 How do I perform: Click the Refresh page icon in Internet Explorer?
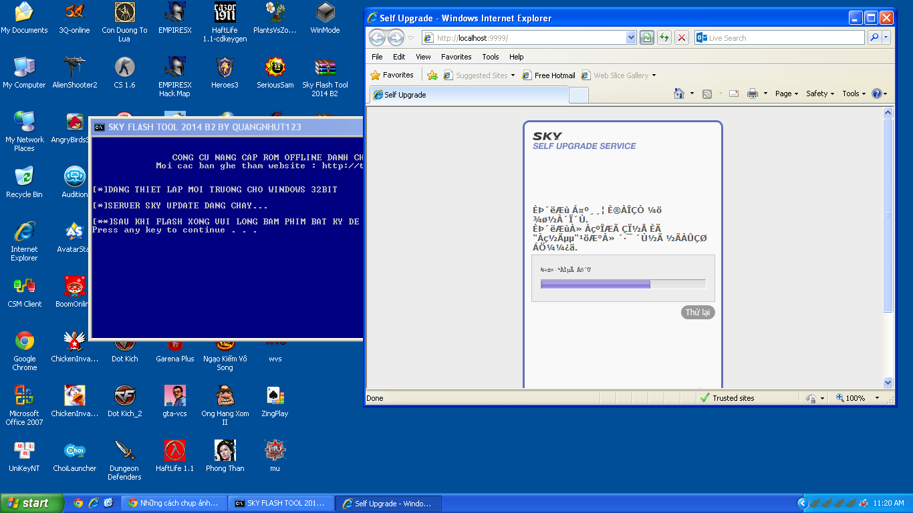pyautogui.click(x=664, y=38)
